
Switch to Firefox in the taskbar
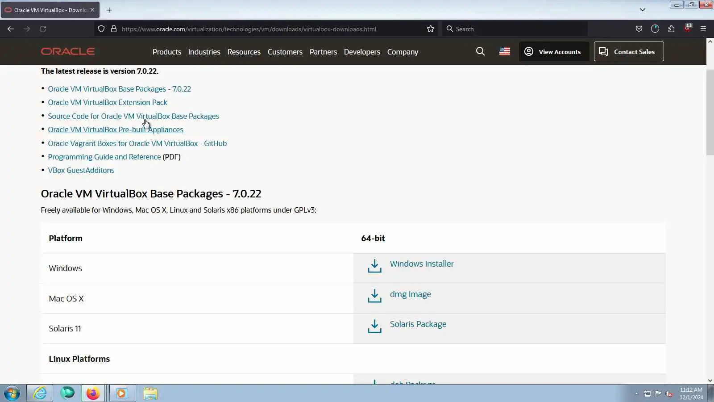tap(93, 394)
